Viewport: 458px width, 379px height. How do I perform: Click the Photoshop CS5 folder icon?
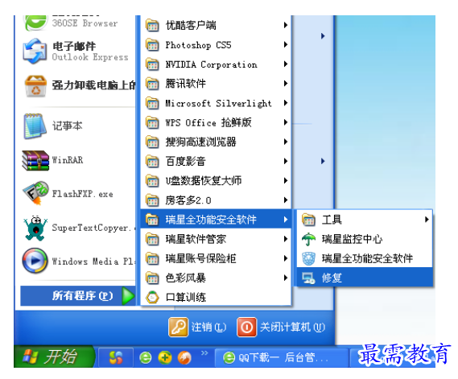pos(152,45)
